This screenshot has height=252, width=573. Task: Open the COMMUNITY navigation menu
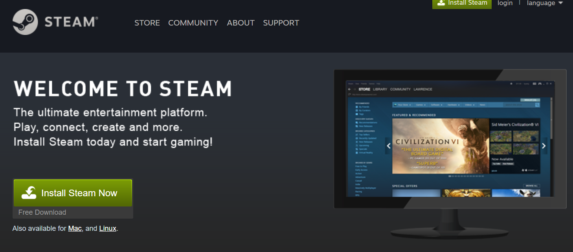pos(193,23)
